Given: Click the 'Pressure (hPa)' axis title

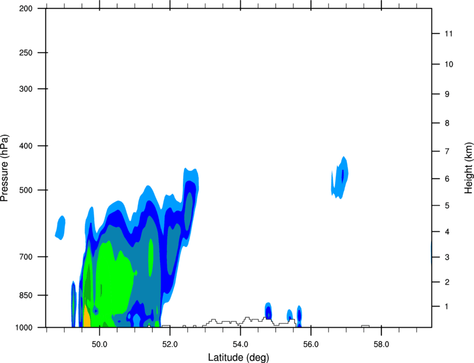Looking at the screenshot, I should (4, 168).
